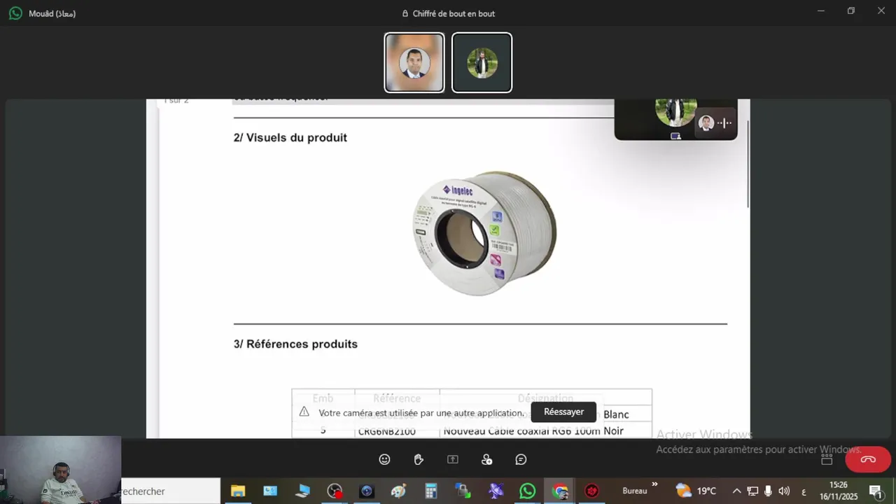Click the camera warning triangle icon
The height and width of the screenshot is (504, 896).
(x=304, y=412)
